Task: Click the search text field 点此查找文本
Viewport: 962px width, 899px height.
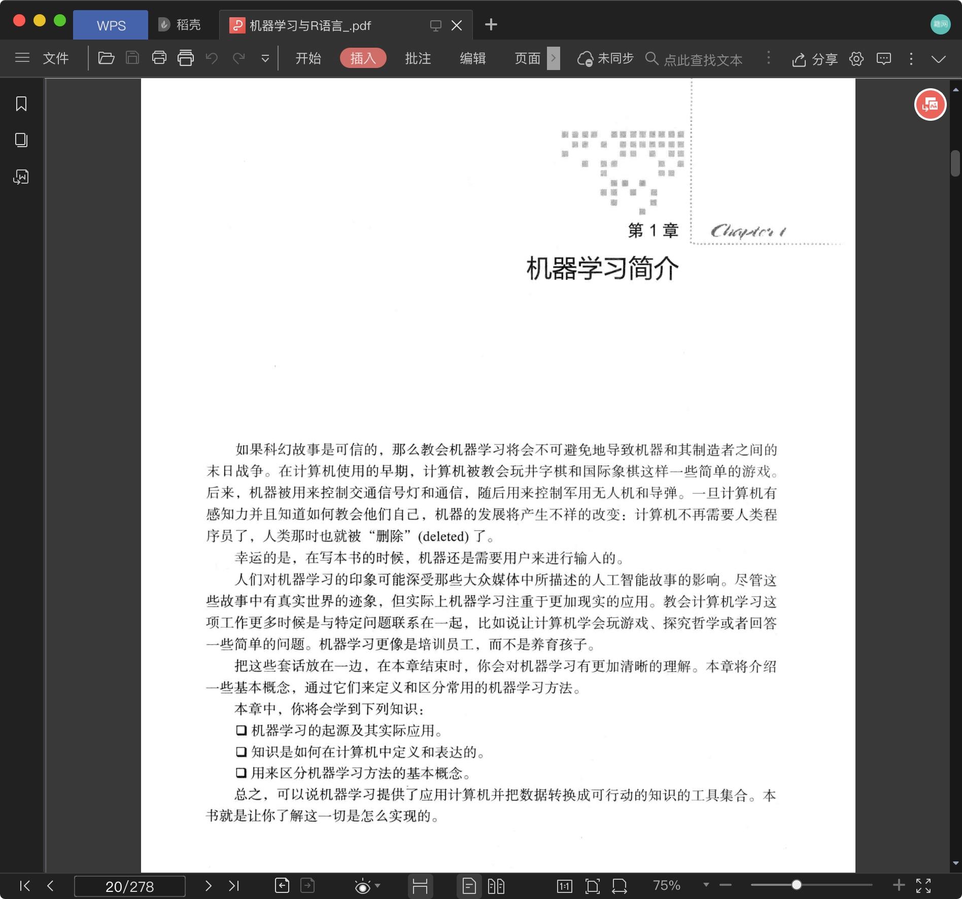Action: point(703,59)
